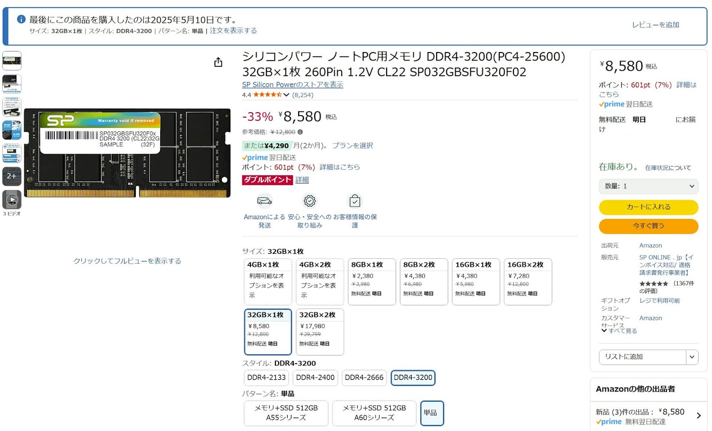Click 今すぐ買う button
This screenshot has height=431, width=712.
tap(648, 226)
